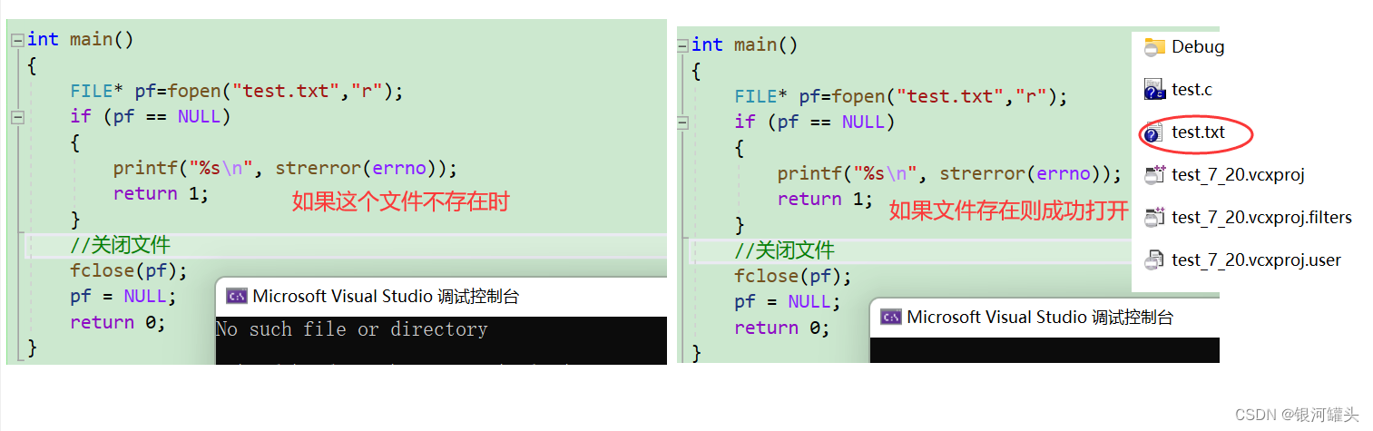Click the fopen line in the 'No such file' pane
Screen dimensions: 1373x431
point(237,91)
